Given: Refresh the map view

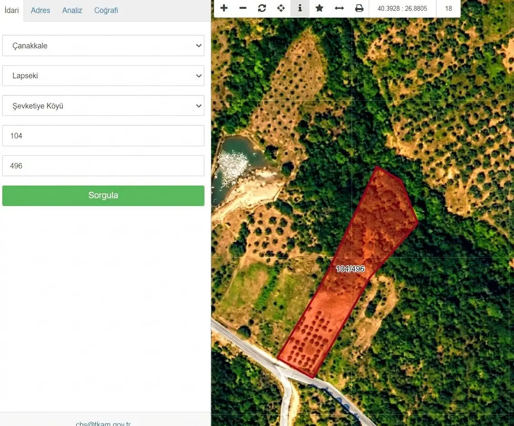Looking at the screenshot, I should pos(262,8).
